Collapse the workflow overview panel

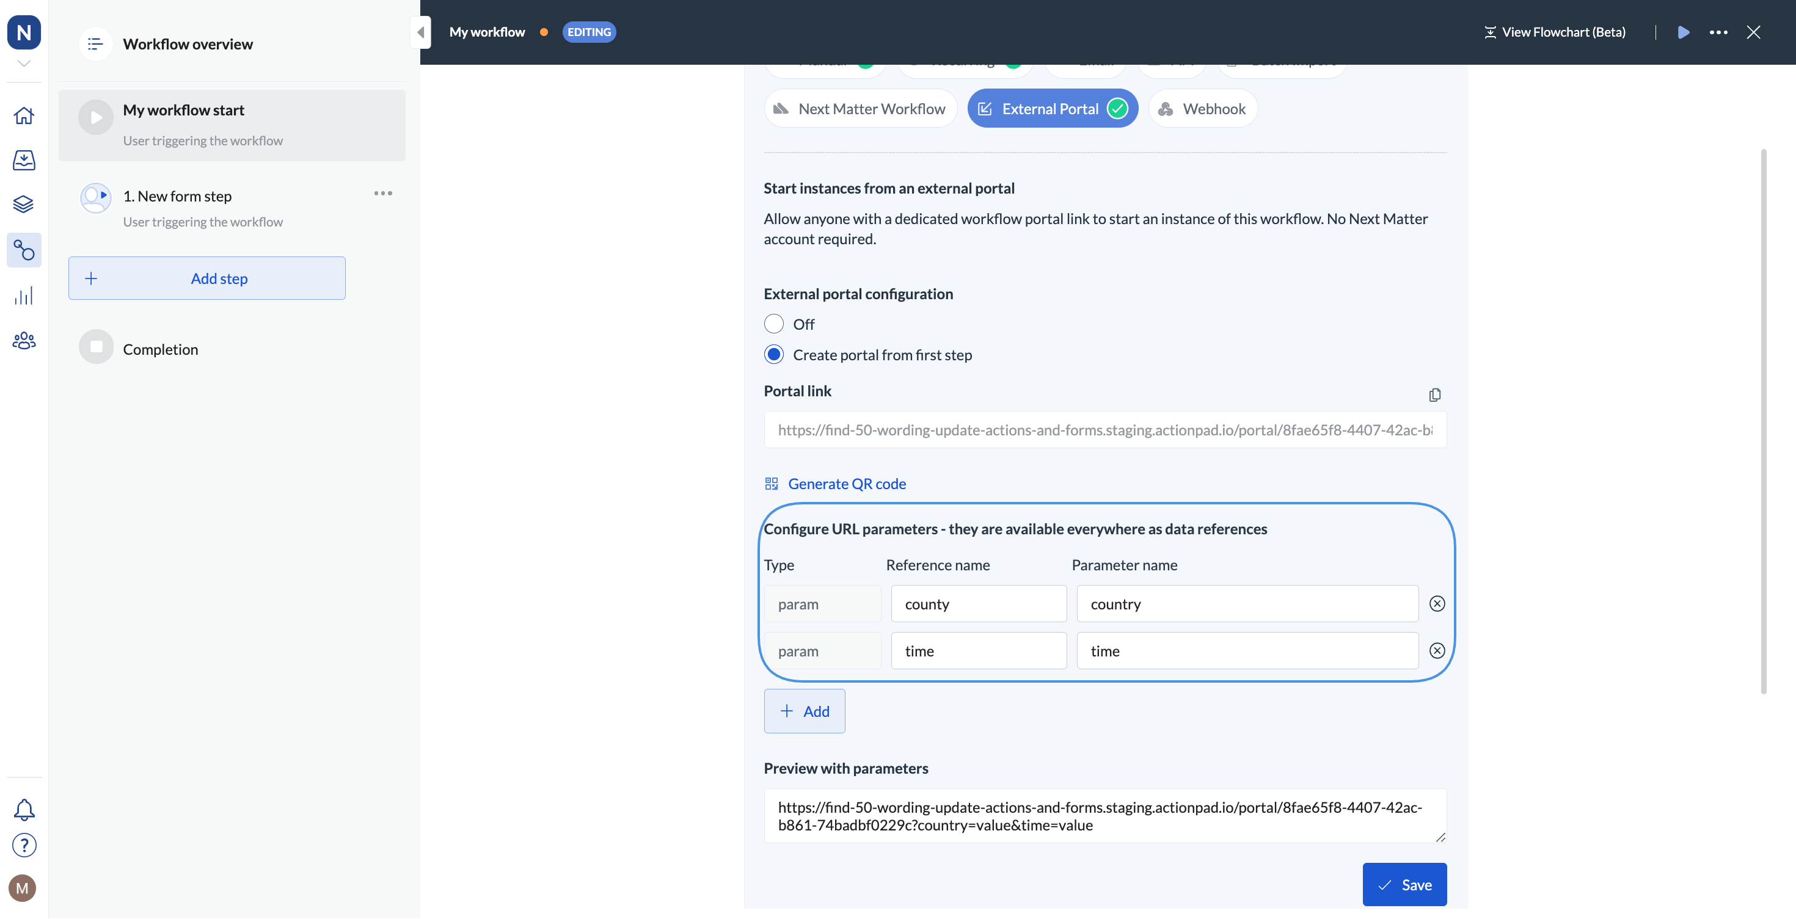(420, 32)
